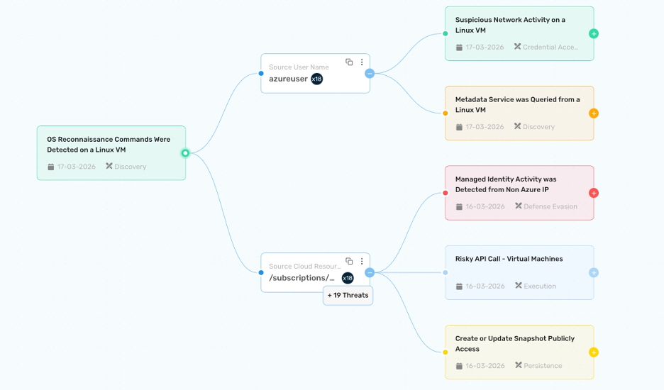Click Credential Acce... tactic text
The height and width of the screenshot is (390, 664).
[x=550, y=47]
